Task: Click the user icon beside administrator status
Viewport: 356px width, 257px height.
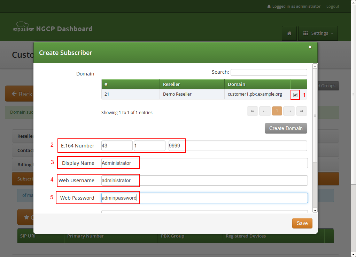Action: coord(269,6)
